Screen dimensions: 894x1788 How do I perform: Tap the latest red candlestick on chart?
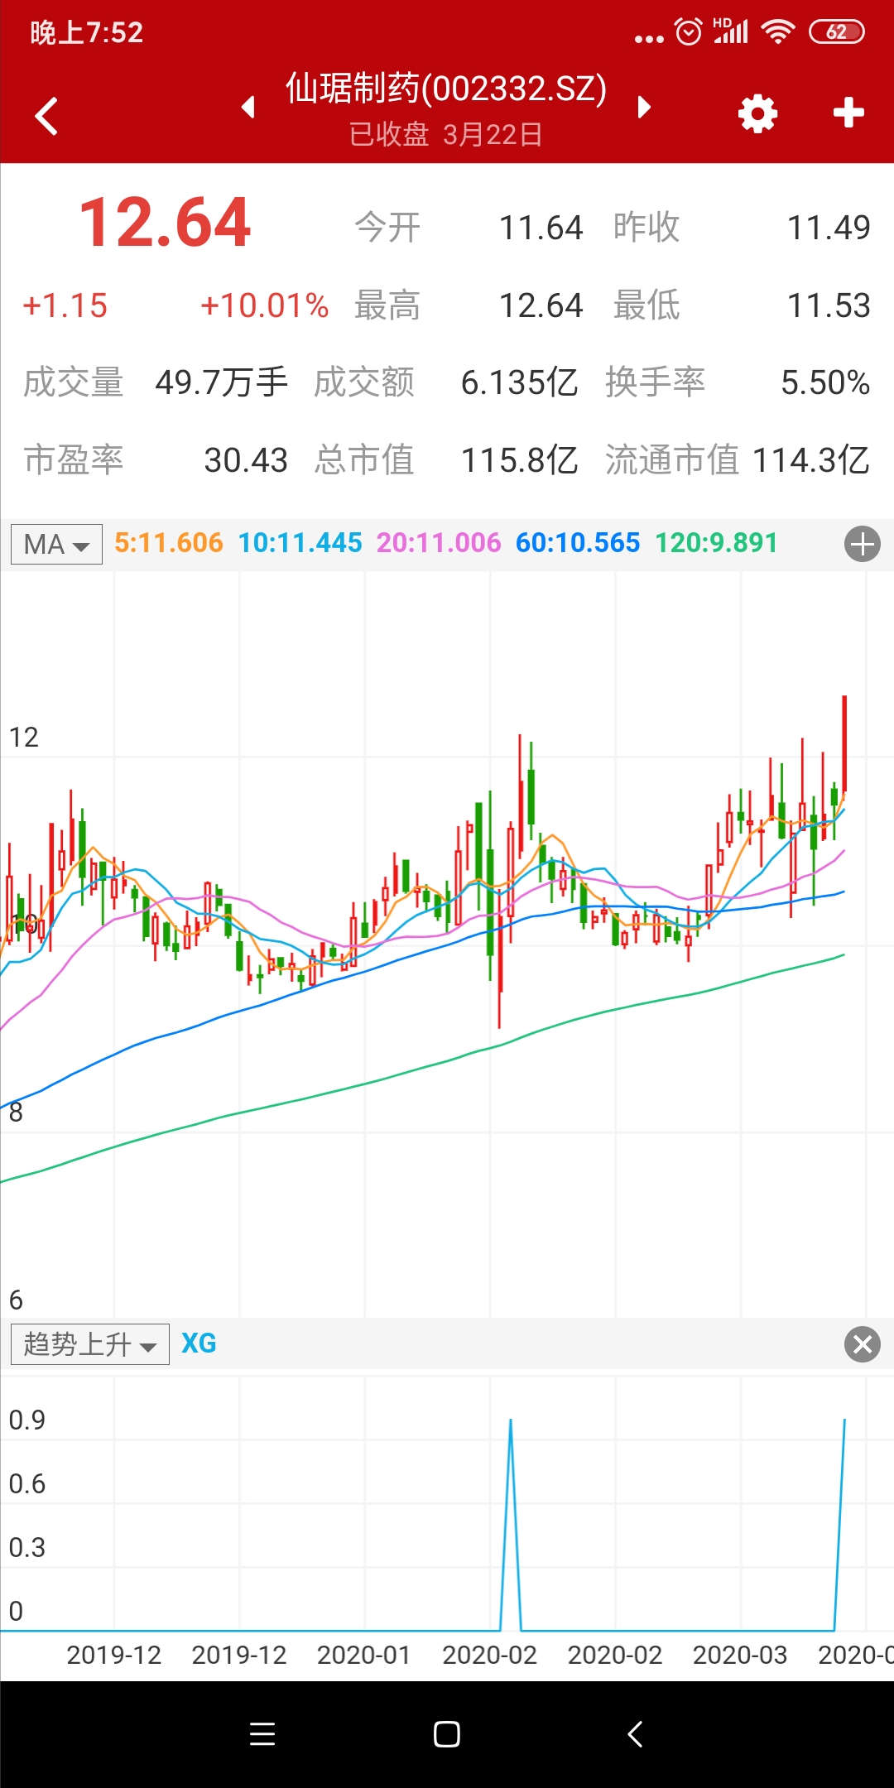coord(844,743)
